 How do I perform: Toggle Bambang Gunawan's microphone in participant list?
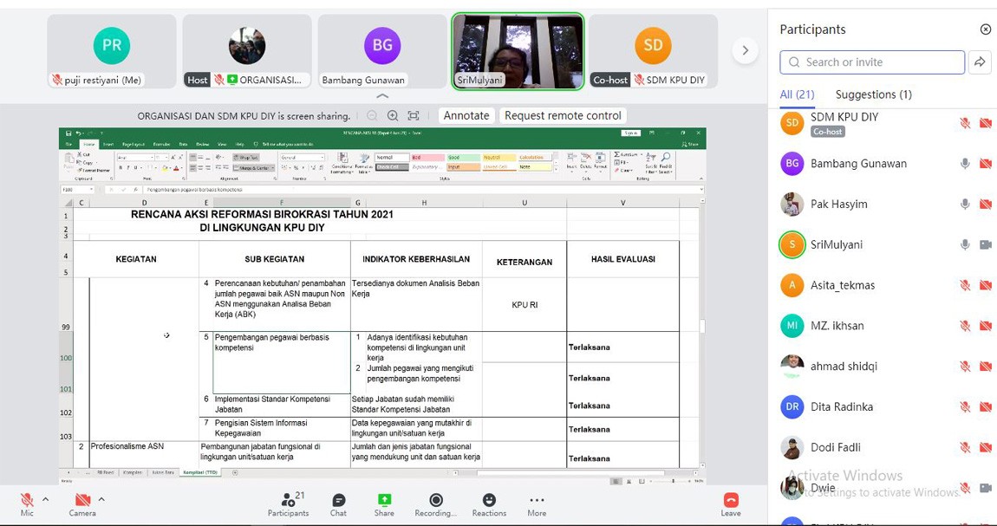pos(965,164)
